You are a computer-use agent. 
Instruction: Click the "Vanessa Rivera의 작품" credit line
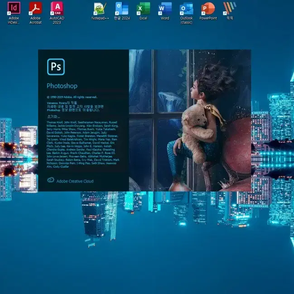click(x=62, y=103)
